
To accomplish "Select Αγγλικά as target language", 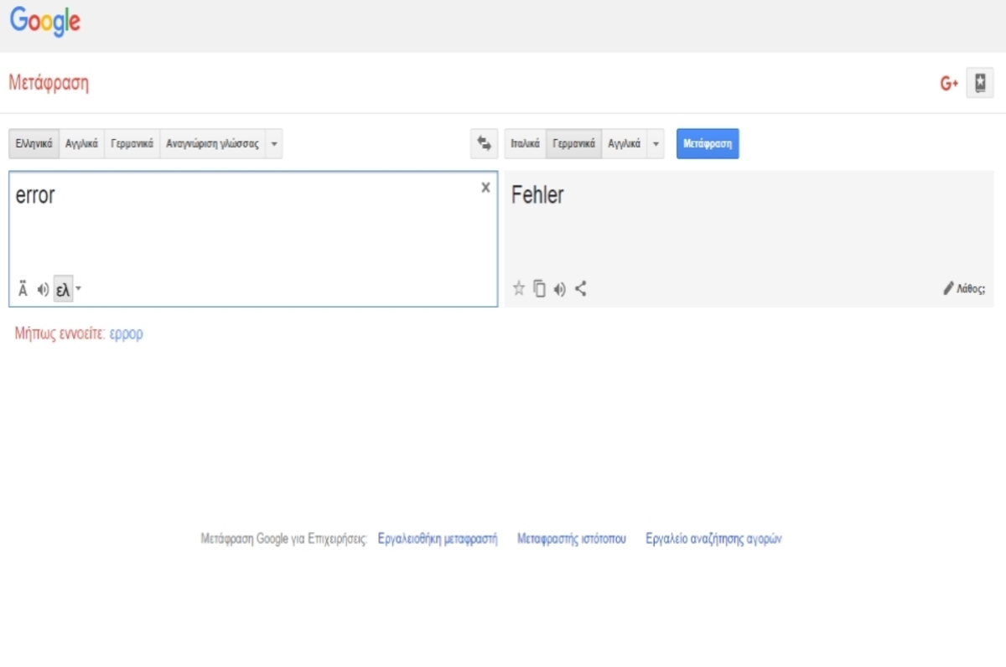I will (624, 143).
